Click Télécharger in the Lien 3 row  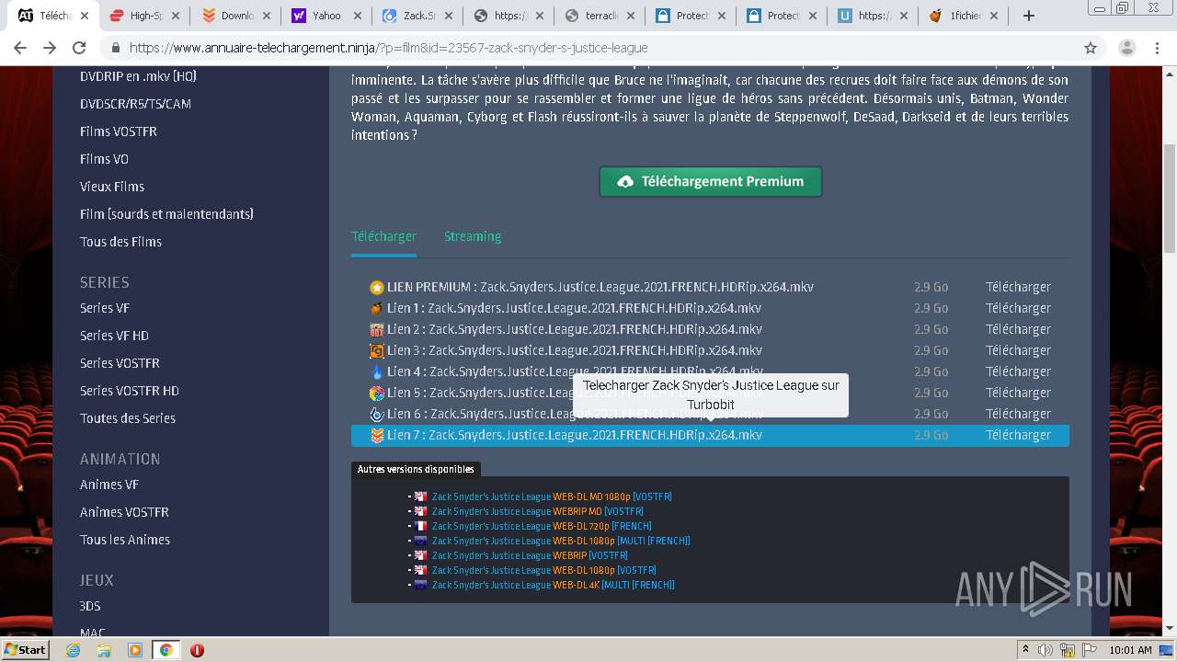pos(1018,351)
